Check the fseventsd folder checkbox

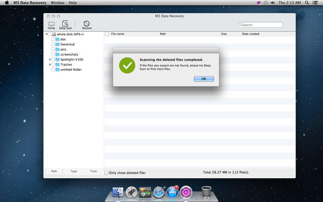(53, 44)
